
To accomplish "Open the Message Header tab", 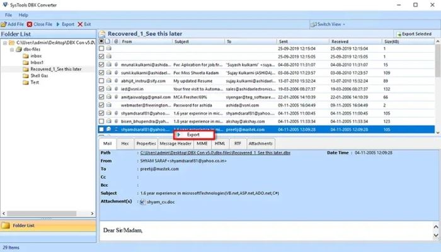I will [x=176, y=143].
